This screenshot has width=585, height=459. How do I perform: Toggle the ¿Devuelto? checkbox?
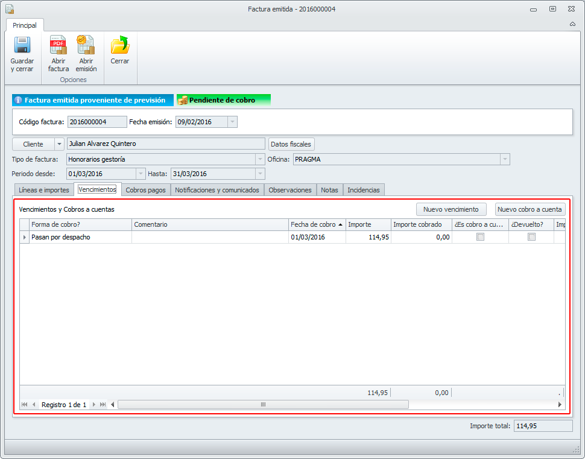click(531, 237)
